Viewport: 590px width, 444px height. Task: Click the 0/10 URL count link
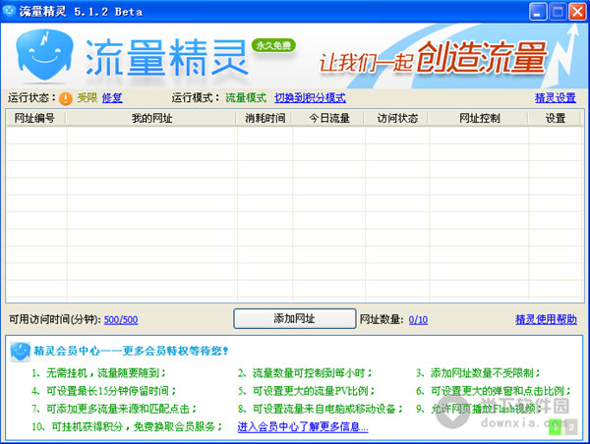[418, 320]
